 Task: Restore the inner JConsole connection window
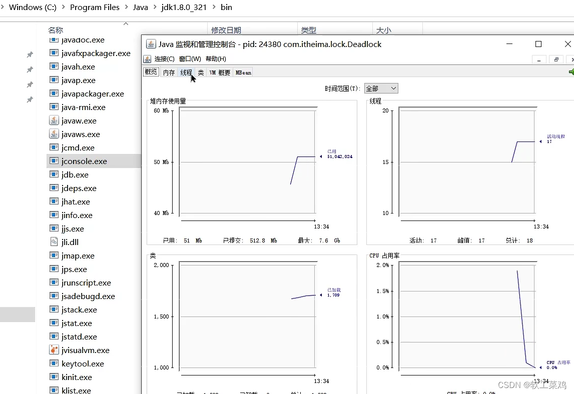(556, 59)
